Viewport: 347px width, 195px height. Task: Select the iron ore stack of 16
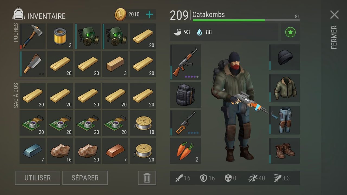60,151
